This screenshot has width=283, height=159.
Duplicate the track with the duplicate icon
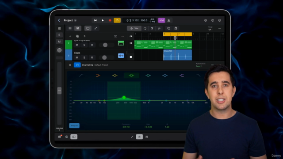click(x=77, y=36)
